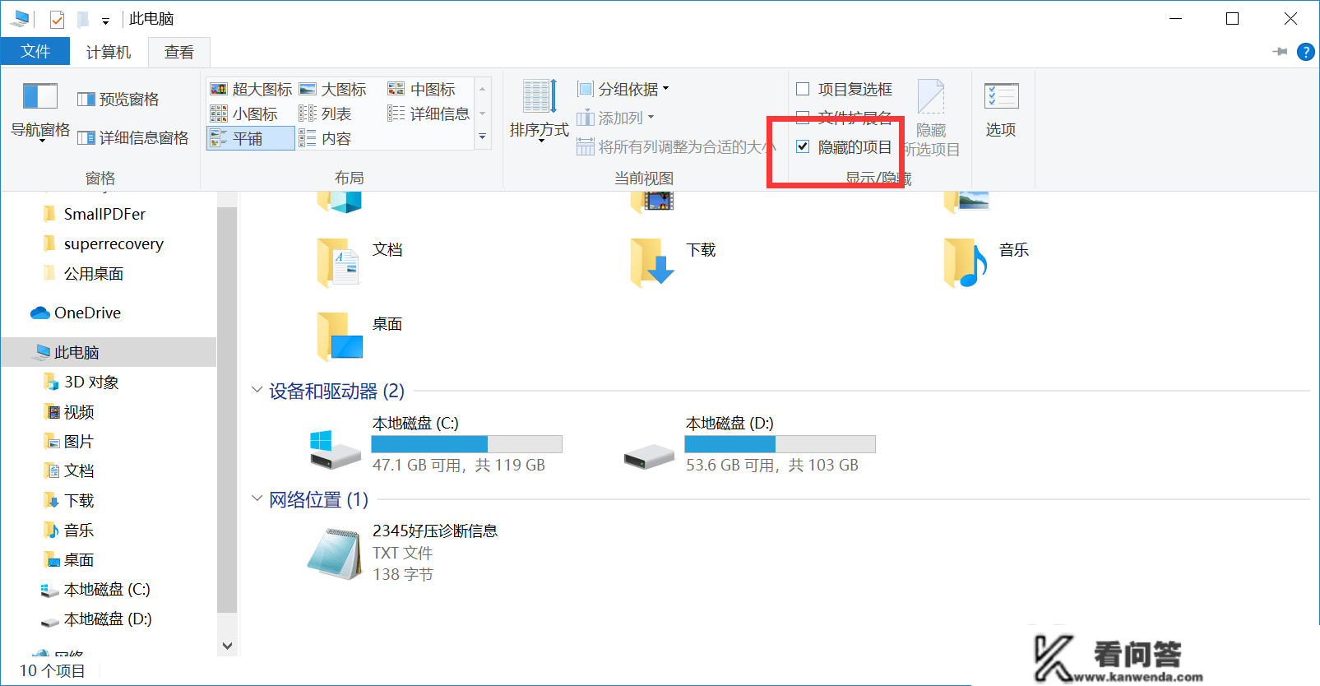Open the superrecovery folder in sidebar

click(113, 243)
